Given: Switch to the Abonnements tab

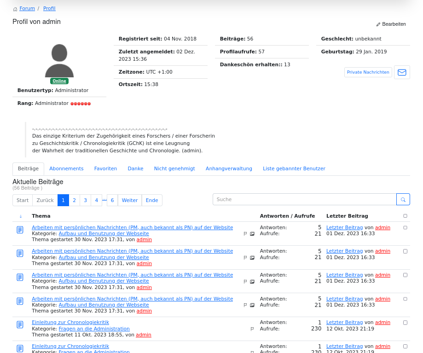Looking at the screenshot, I should (x=66, y=169).
